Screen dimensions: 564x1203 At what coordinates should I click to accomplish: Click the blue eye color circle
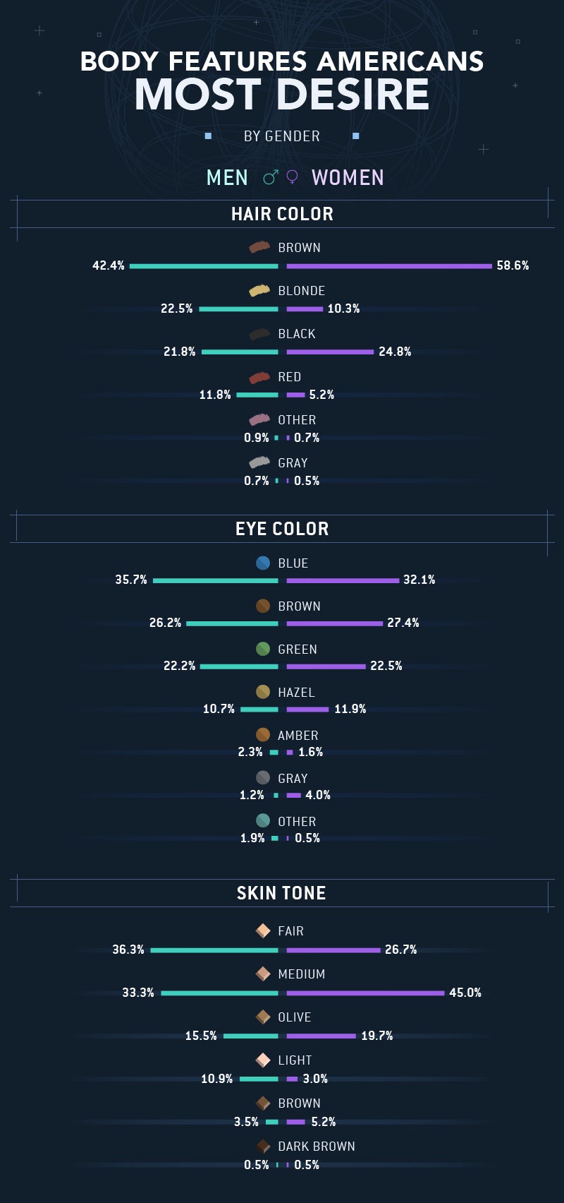click(263, 563)
